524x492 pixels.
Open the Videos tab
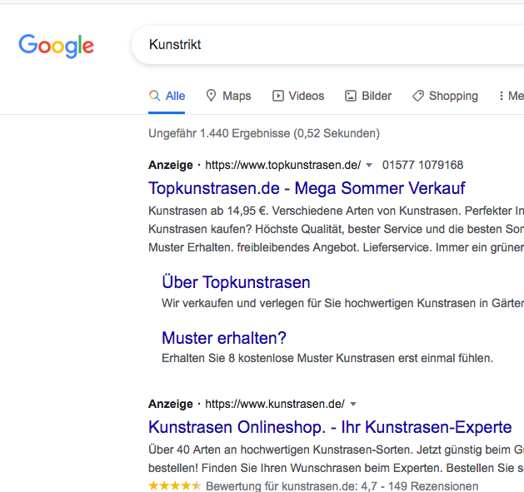(298, 96)
